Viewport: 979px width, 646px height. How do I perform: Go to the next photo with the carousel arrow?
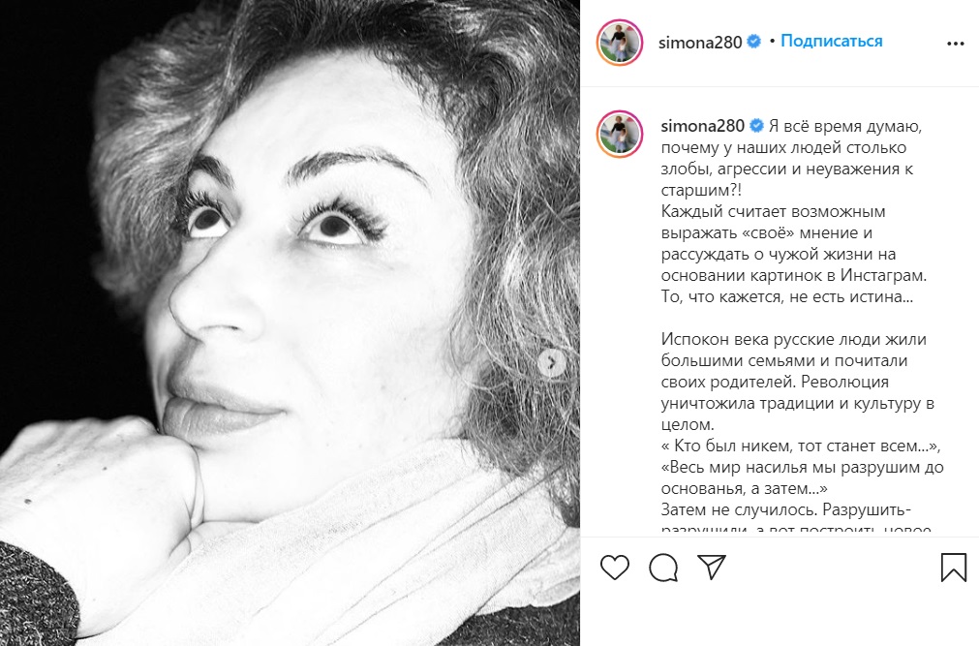[551, 361]
